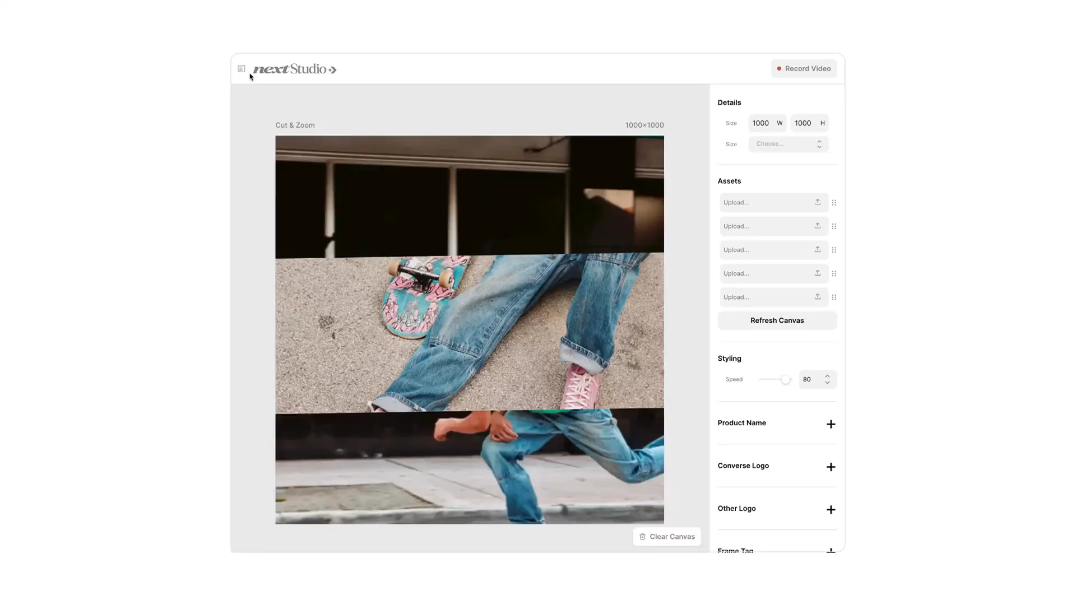
Task: Expand the Product Name section
Action: [831, 424]
